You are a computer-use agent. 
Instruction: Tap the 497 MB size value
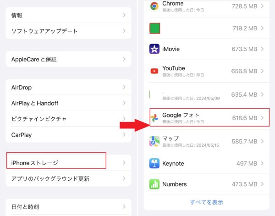pyautogui.click(x=247, y=163)
